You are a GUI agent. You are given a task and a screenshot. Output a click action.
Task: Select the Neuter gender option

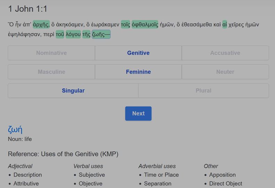coord(225,72)
